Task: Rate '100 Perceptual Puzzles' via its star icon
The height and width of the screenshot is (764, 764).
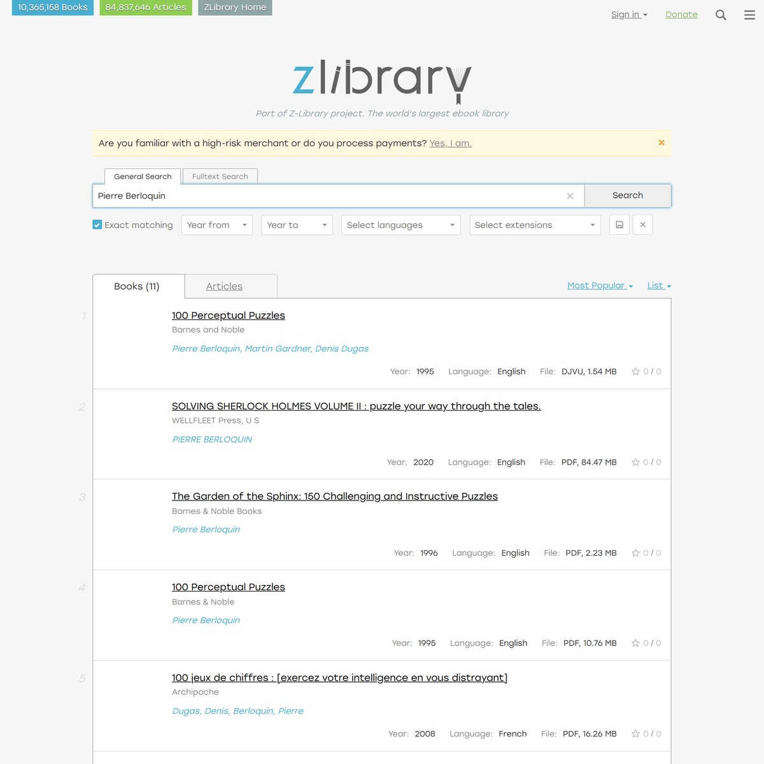Action: coord(635,371)
